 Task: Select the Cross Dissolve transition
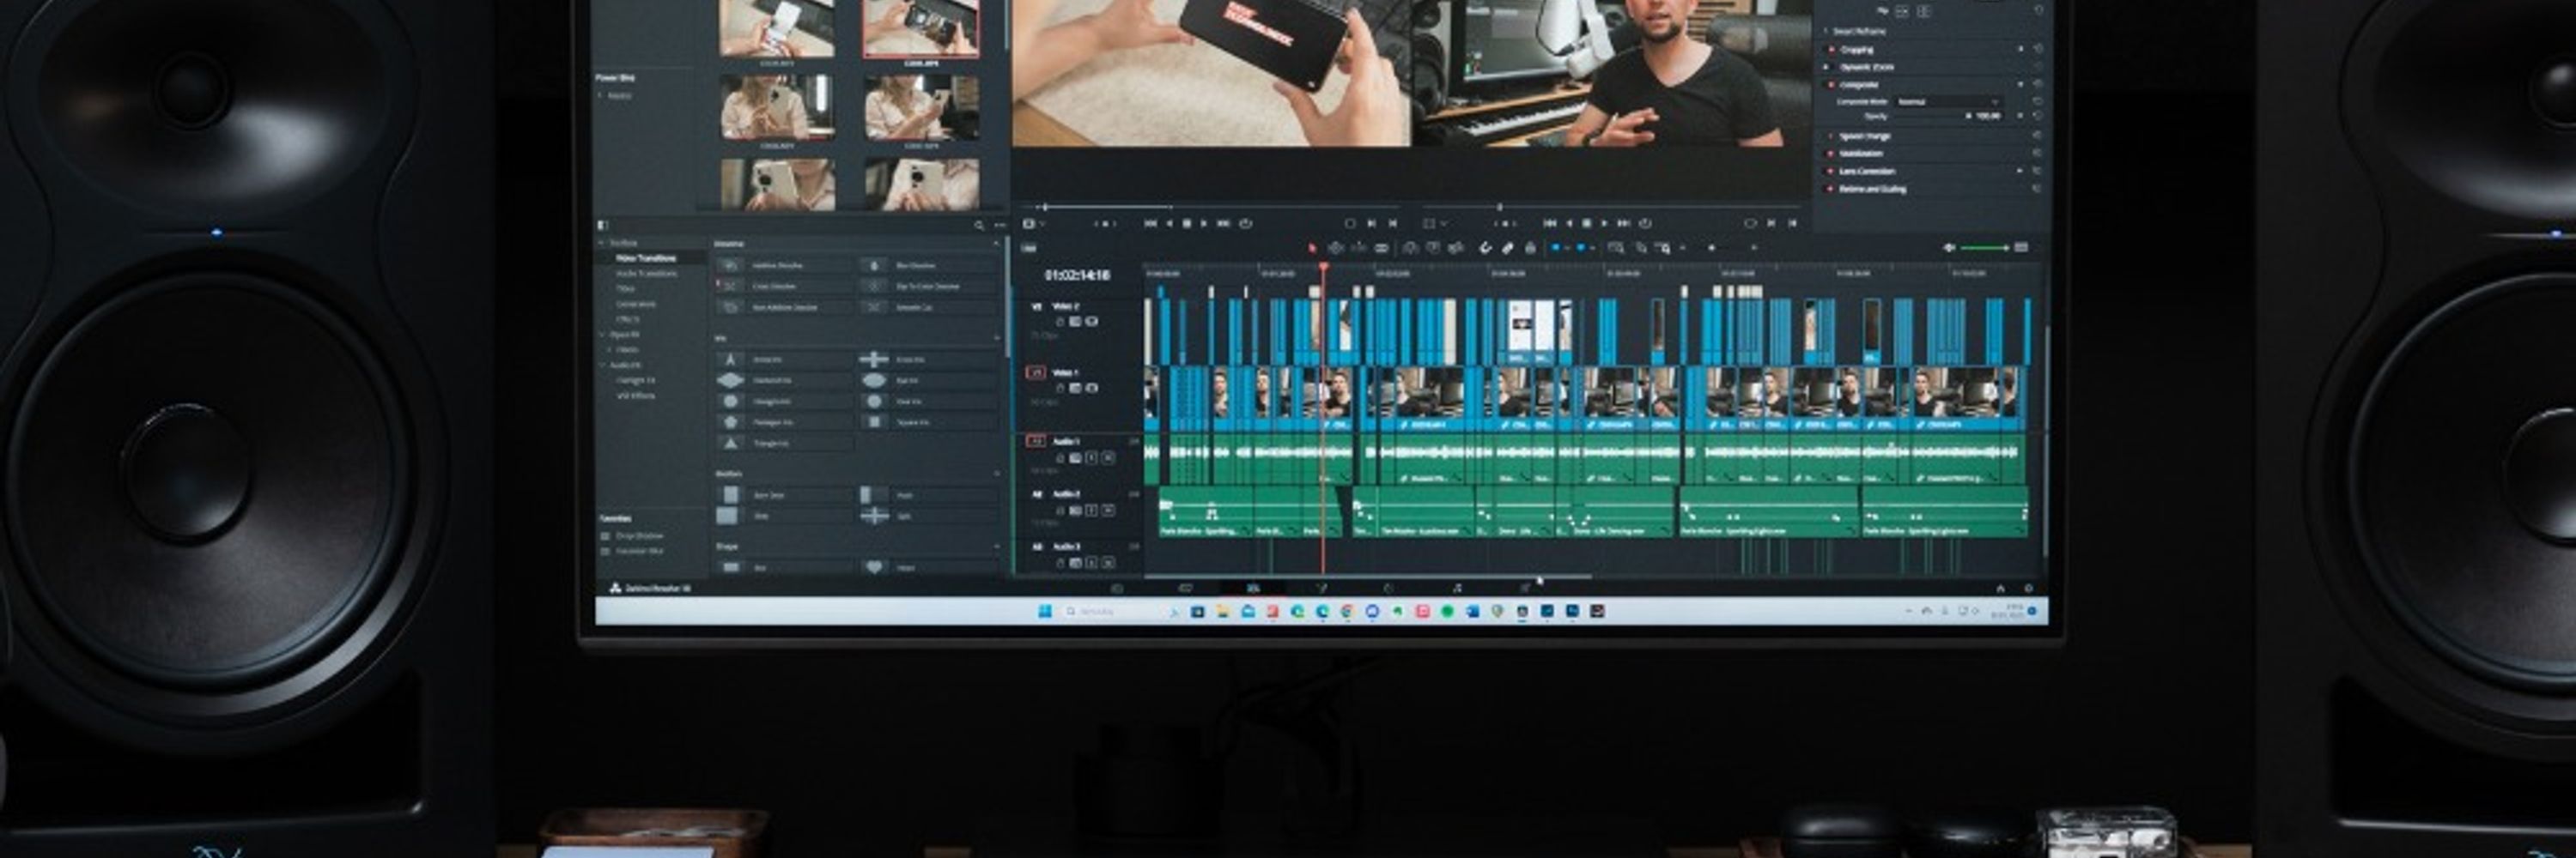click(x=785, y=286)
